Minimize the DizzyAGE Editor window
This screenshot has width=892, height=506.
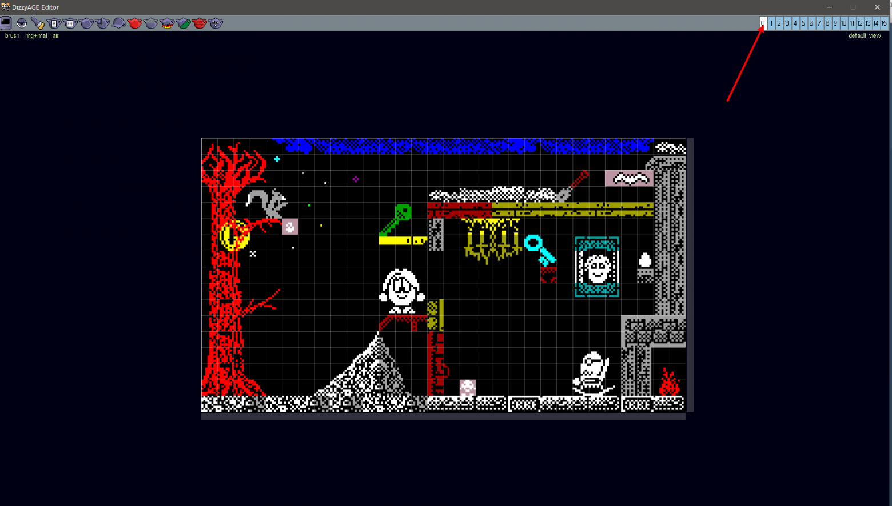tap(829, 7)
